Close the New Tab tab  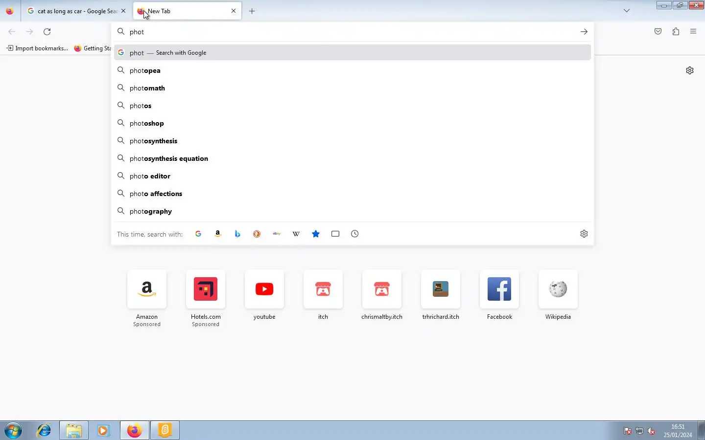(x=234, y=11)
